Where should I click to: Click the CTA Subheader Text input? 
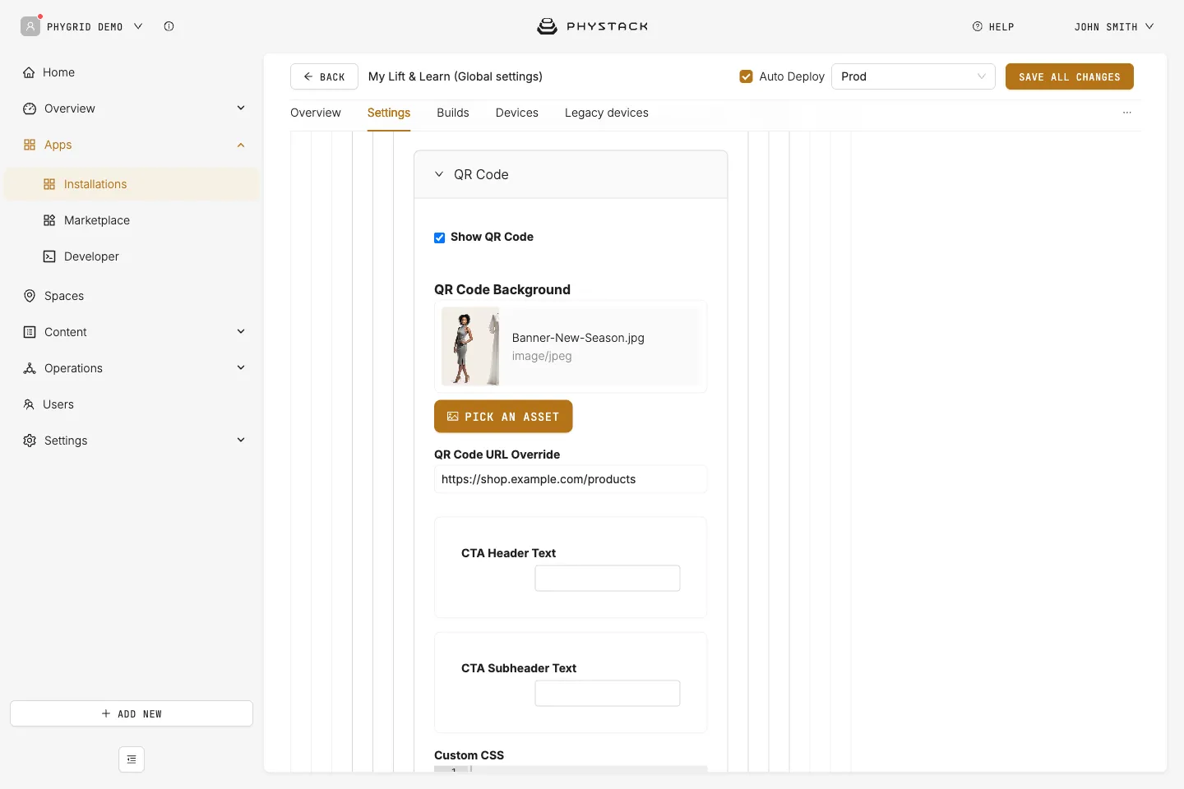(x=608, y=693)
